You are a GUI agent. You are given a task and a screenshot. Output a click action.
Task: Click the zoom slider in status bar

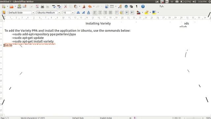click(x=194, y=118)
